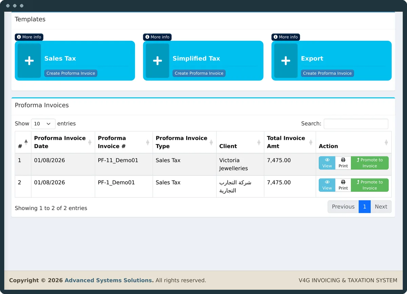Click the Sales Tax card title
The image size is (407, 294).
coord(60,58)
